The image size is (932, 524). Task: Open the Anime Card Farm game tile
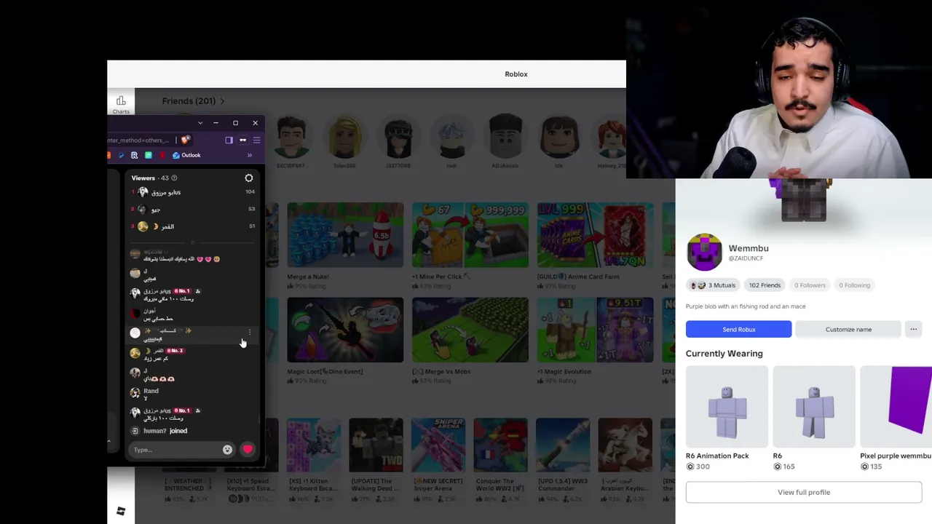596,236
